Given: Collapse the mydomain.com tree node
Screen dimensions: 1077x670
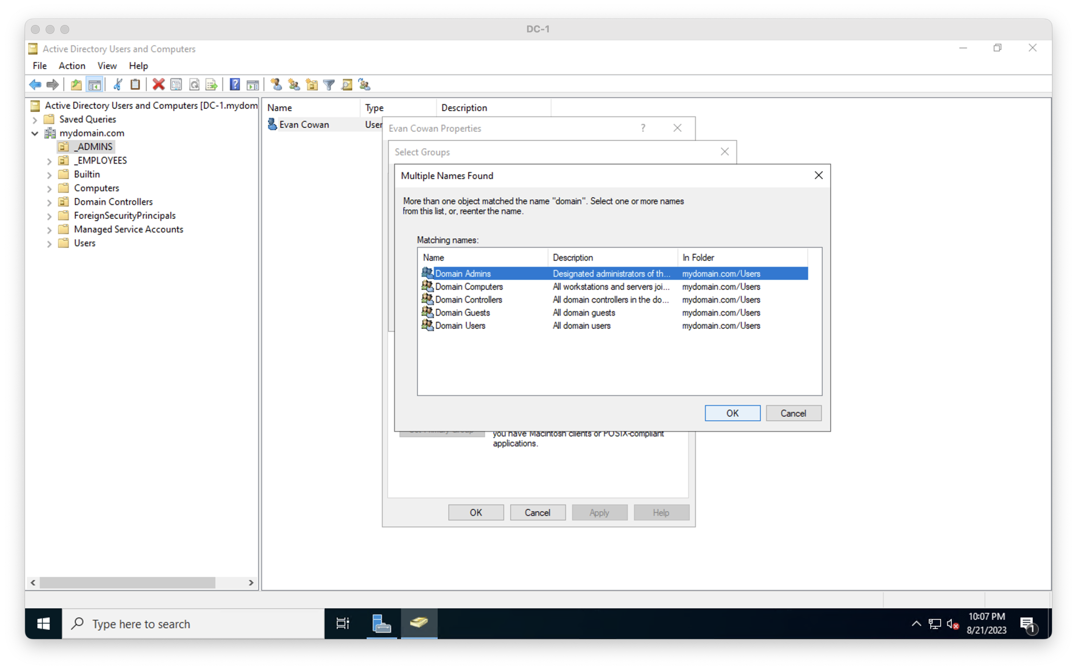Looking at the screenshot, I should 35,133.
